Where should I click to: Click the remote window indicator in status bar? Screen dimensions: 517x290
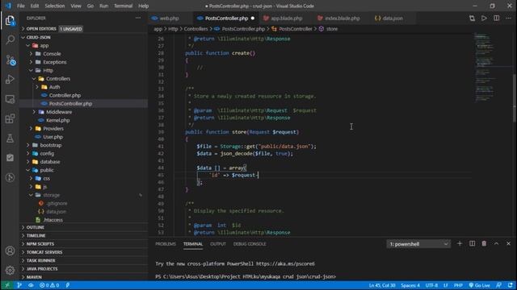click(7, 285)
